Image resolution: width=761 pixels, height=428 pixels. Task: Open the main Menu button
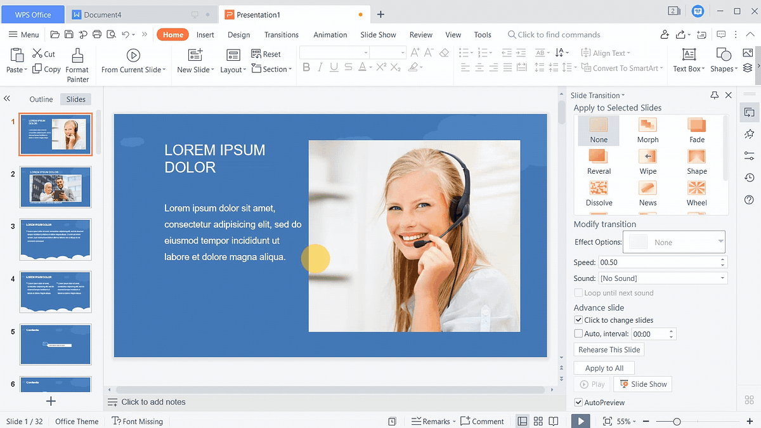tap(24, 34)
